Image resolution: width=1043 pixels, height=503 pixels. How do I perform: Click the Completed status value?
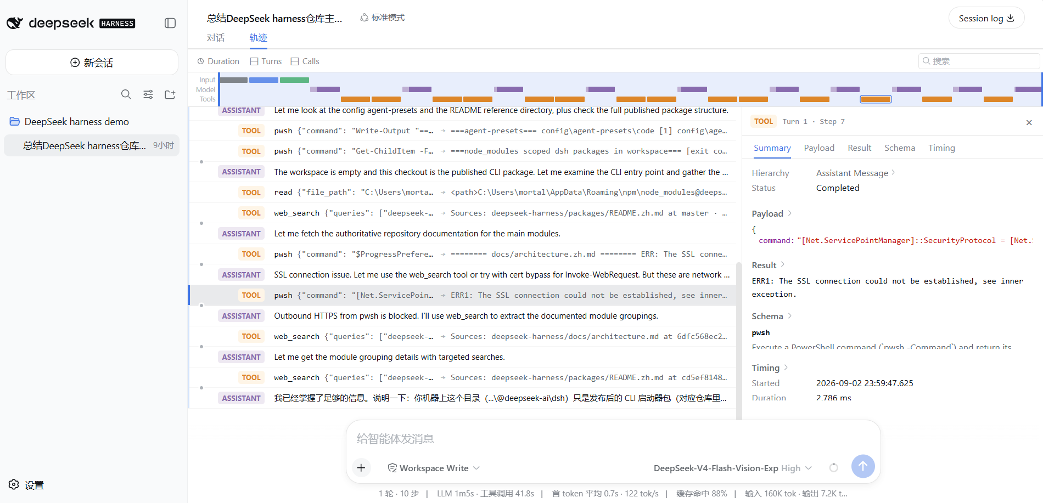(838, 188)
